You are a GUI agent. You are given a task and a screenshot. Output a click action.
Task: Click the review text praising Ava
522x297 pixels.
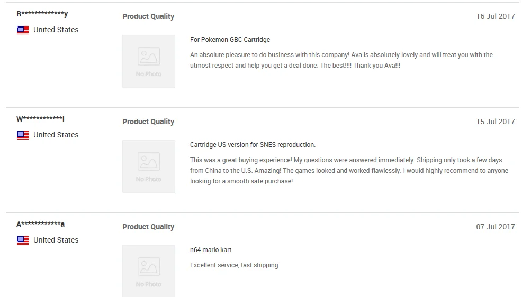coord(341,60)
